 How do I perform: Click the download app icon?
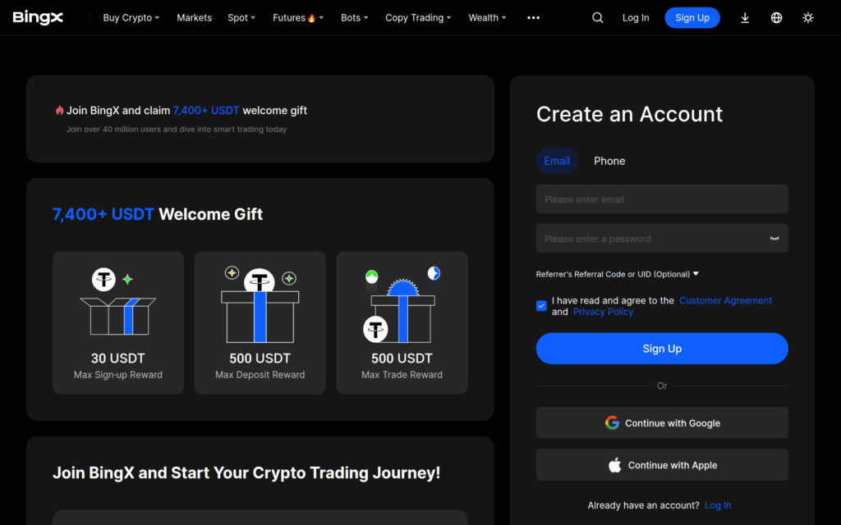[x=744, y=18]
